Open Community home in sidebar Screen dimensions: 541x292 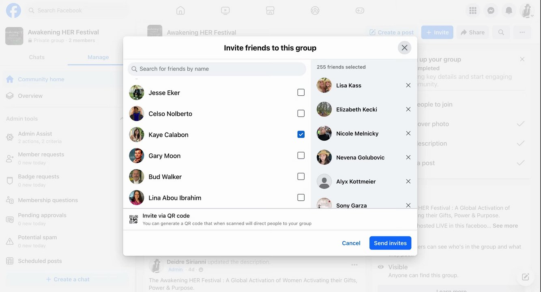(x=65, y=79)
